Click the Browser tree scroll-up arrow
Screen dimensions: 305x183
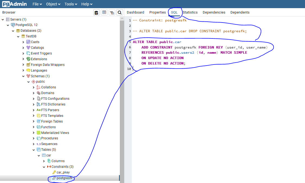point(122,18)
